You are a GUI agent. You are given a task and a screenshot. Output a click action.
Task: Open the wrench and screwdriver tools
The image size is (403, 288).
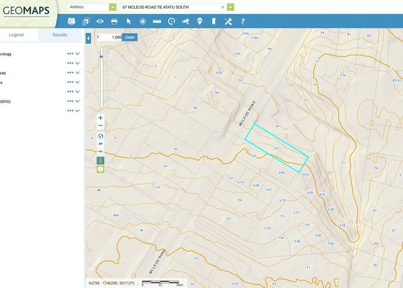(228, 21)
